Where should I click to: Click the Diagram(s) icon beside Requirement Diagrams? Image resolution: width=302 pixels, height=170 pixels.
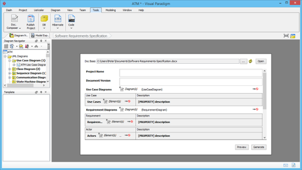[x=122, y=110]
